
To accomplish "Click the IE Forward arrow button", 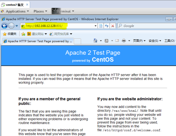I will tap(11, 26).
